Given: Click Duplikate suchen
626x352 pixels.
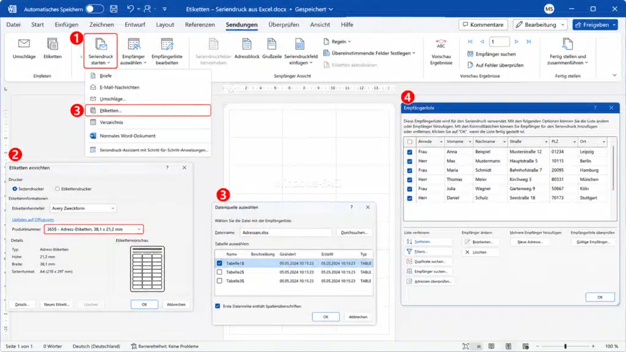Looking at the screenshot, I should click(x=429, y=262).
